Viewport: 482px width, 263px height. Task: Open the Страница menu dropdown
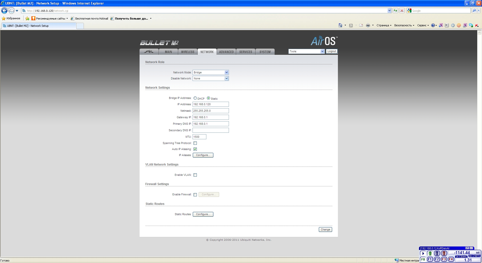[384, 25]
